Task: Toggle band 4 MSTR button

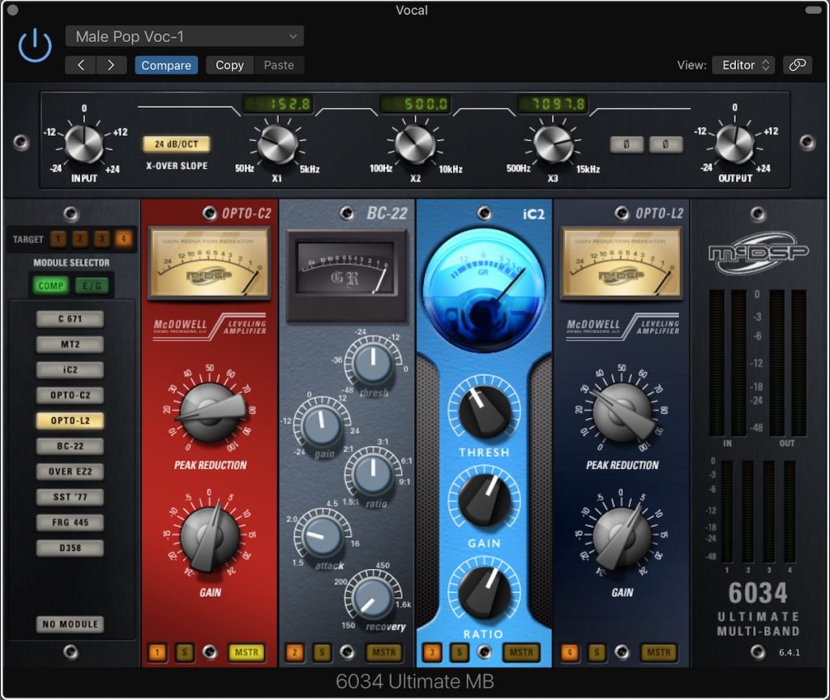Action: coord(658,652)
